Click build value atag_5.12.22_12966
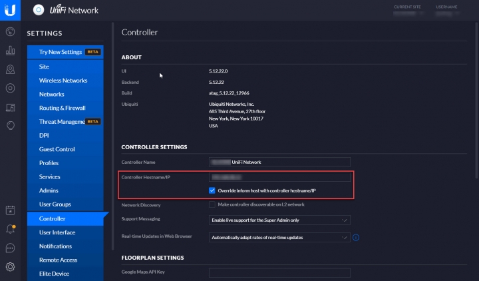The height and width of the screenshot is (281, 479). click(x=229, y=93)
